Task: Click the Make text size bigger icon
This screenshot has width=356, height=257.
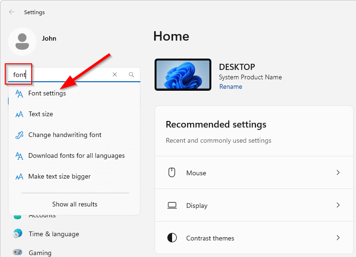Action: (19, 177)
